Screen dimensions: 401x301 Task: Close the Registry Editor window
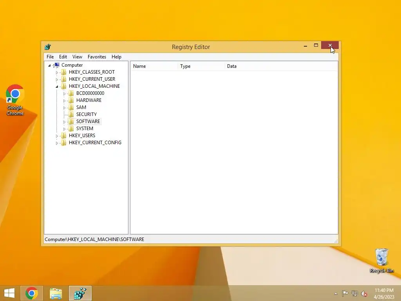click(x=330, y=45)
